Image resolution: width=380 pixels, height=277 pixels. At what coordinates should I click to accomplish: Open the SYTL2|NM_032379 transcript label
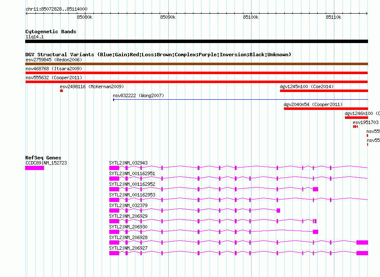[x=128, y=205]
